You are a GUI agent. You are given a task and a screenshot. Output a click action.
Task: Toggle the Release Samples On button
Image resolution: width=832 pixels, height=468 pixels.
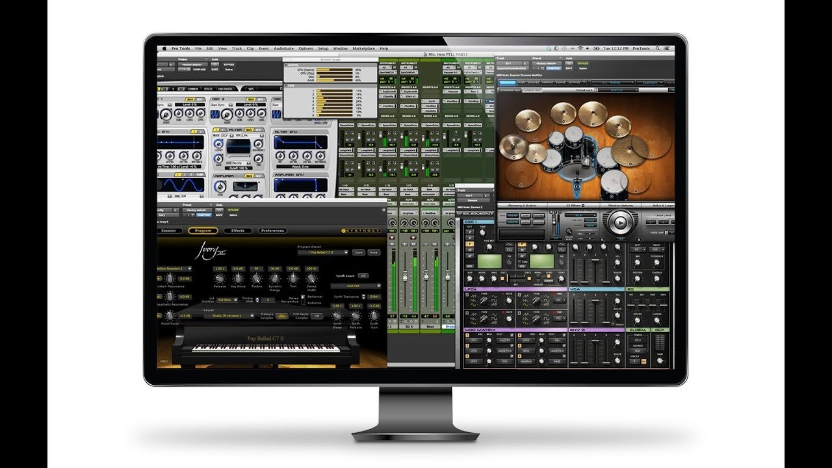point(283,316)
